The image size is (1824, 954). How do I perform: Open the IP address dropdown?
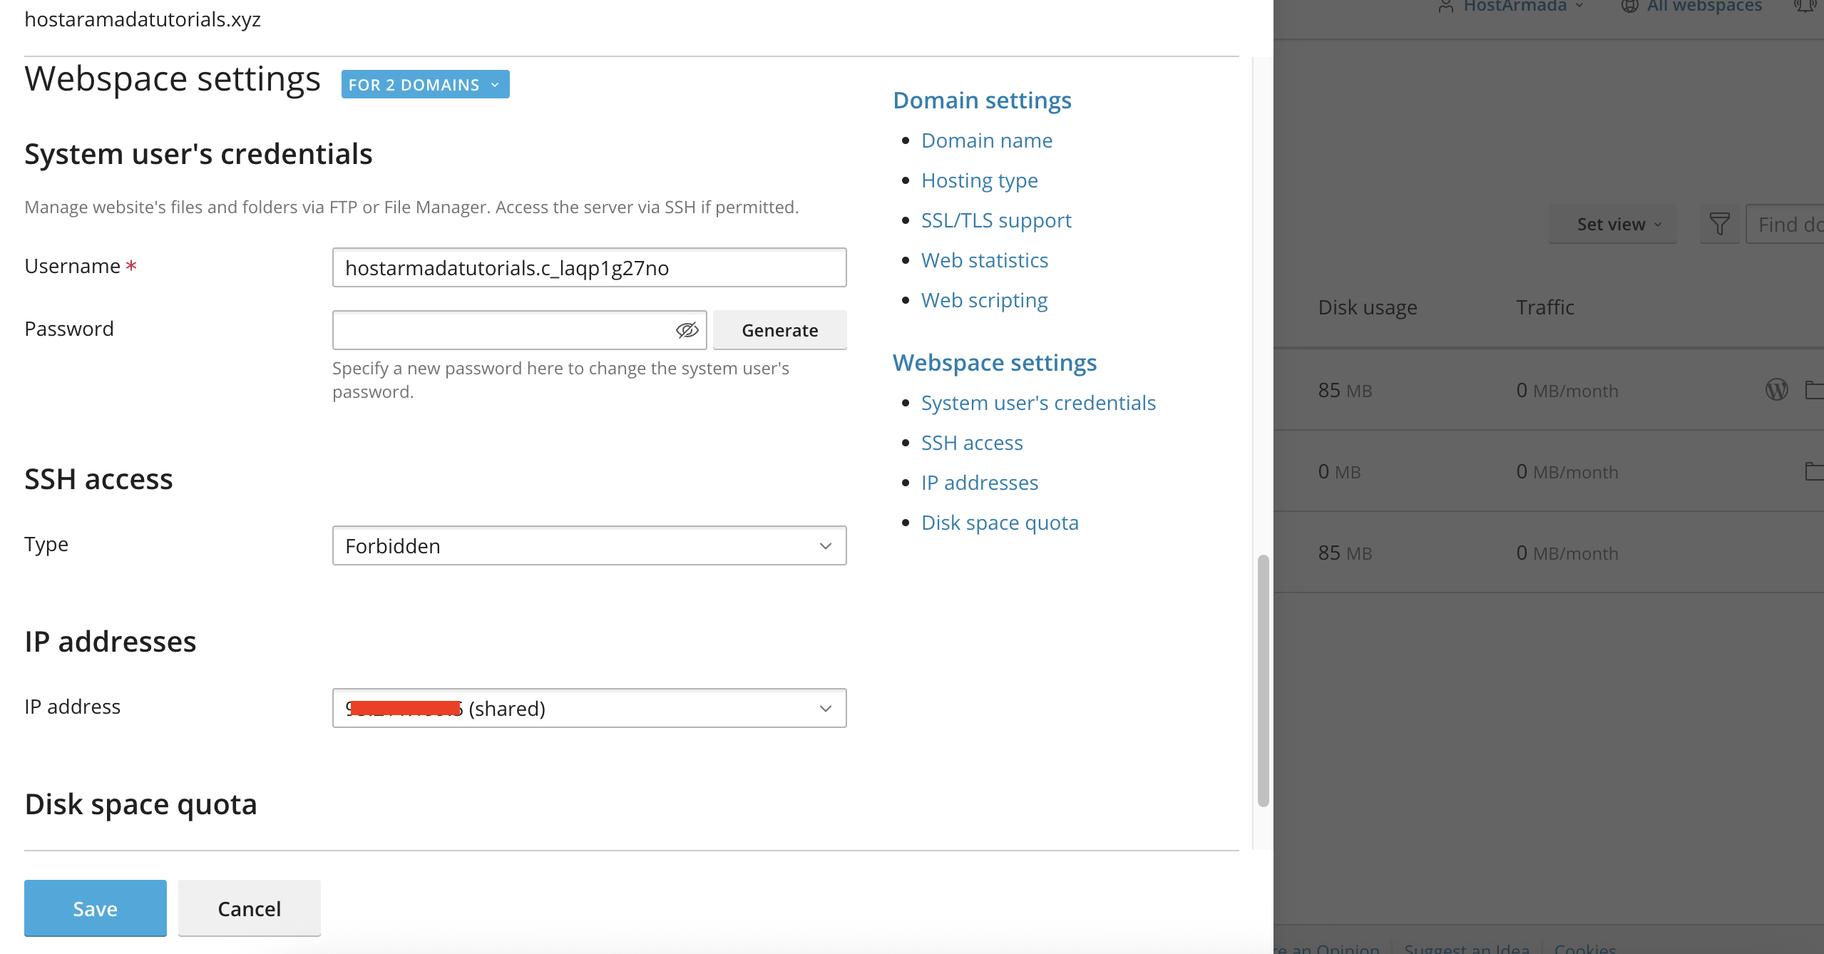pyautogui.click(x=589, y=709)
